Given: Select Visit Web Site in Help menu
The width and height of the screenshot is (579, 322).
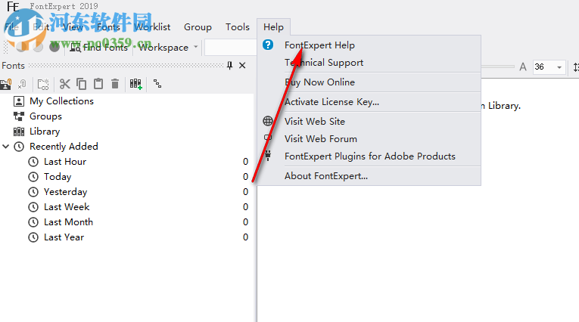Looking at the screenshot, I should tap(314, 121).
